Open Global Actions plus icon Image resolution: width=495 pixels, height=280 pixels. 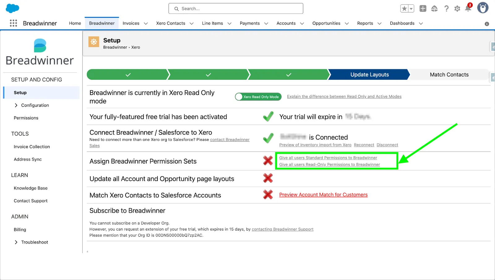(x=423, y=9)
